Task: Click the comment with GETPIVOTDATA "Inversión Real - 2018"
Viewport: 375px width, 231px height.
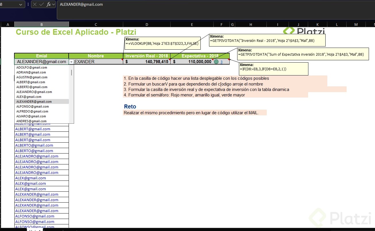Action: [x=267, y=40]
